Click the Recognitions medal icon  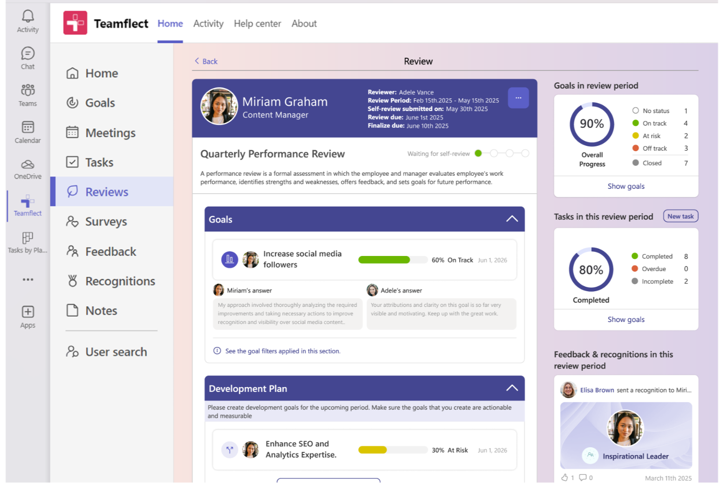coord(72,281)
